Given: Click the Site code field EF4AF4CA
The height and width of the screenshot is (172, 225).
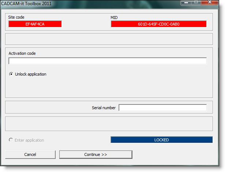Looking at the screenshot, I should point(35,24).
